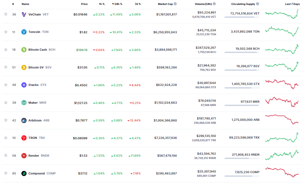Click Bitcoin SV volume 708,762 BSV
305x183 pixels.
tap(208, 70)
